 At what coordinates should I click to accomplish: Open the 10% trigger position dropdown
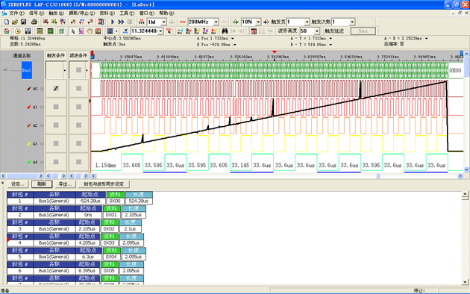(258, 22)
